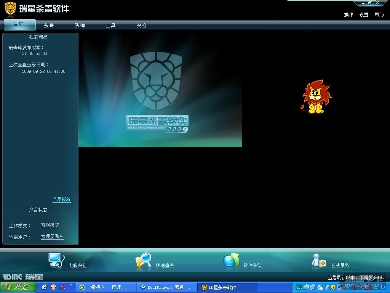Click the 常规模式 work mode link
This screenshot has width=390, height=293.
[50, 225]
